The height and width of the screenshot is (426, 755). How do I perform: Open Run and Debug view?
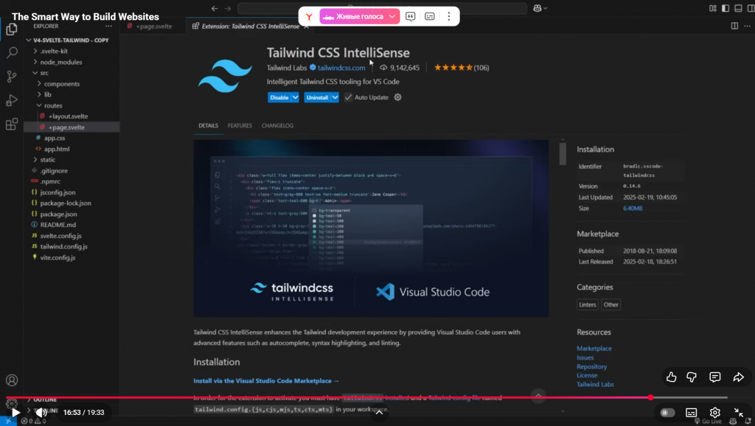pyautogui.click(x=12, y=100)
